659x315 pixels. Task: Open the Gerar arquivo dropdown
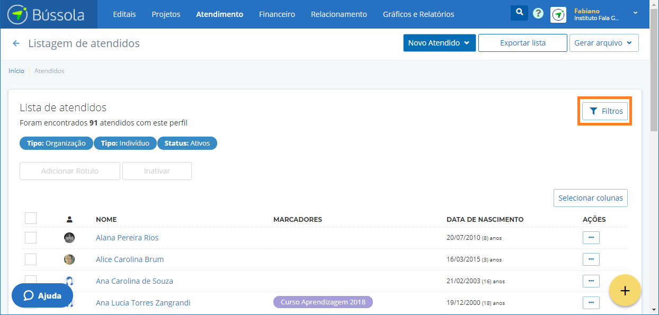[604, 43]
